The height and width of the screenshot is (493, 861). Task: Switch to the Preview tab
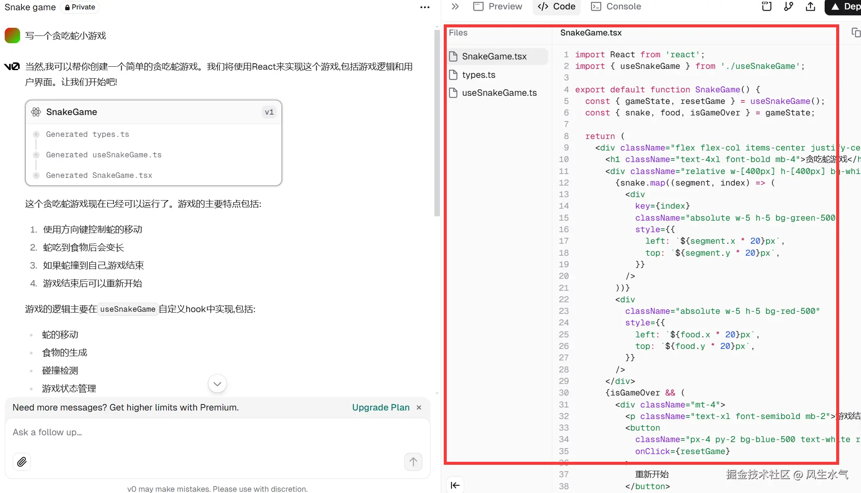498,6
